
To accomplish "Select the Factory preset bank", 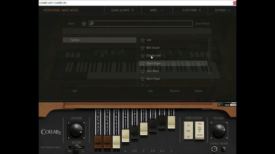I will 99,40.
